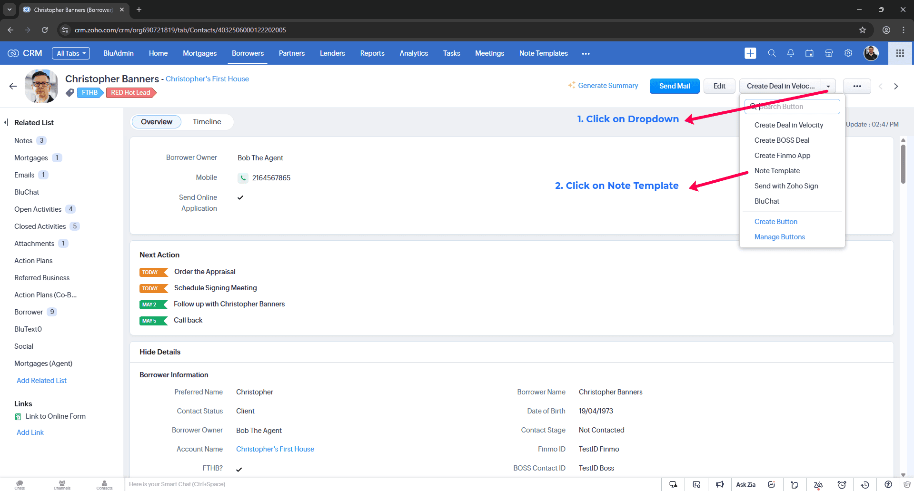Select Send with Zoho Sign option
The image size is (914, 491).
(x=786, y=186)
